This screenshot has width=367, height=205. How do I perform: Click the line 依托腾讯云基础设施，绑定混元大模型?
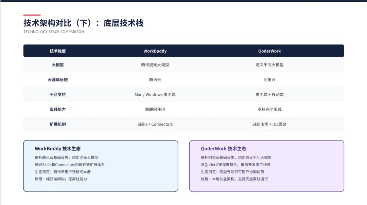point(67,157)
